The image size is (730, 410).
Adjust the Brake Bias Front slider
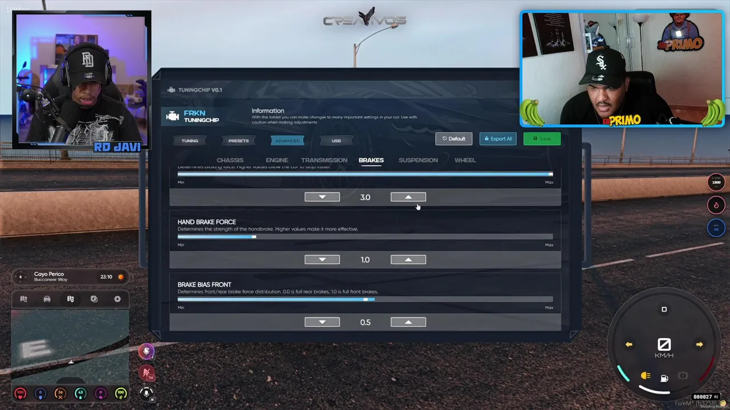(365, 299)
